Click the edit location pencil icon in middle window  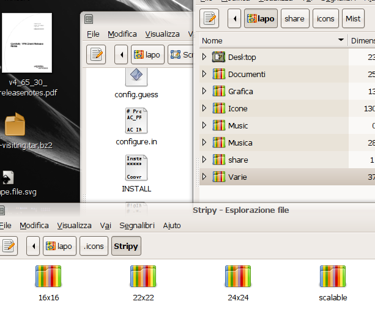[96, 54]
